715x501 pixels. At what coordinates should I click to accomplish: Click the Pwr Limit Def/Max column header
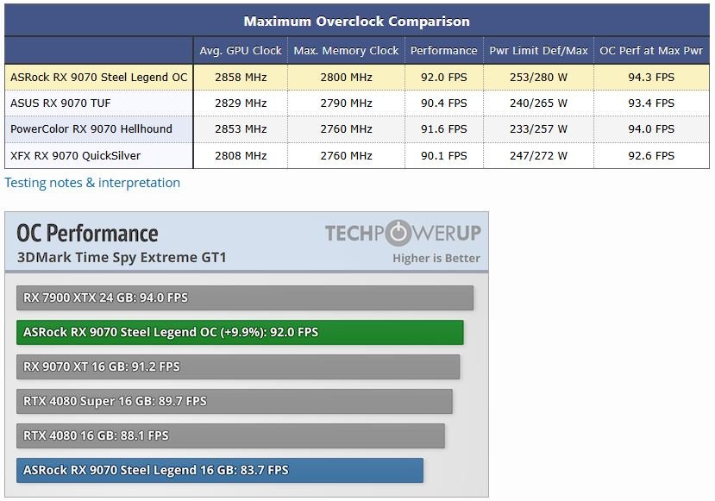pos(538,51)
